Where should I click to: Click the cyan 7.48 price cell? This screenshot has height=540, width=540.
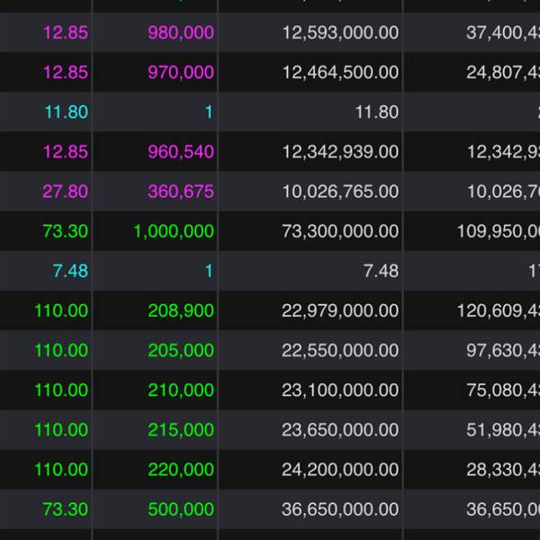pyautogui.click(x=69, y=271)
